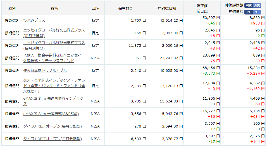Image resolution: width=267 pixels, height=147 pixels.
Task: Select the 15,043.76 円 average cost
Action: click(x=171, y=114)
